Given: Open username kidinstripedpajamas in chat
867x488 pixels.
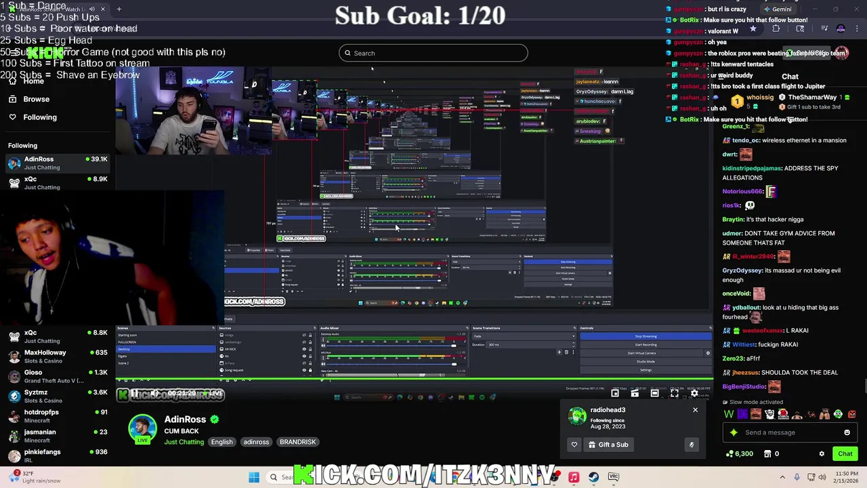Looking at the screenshot, I should point(752,168).
